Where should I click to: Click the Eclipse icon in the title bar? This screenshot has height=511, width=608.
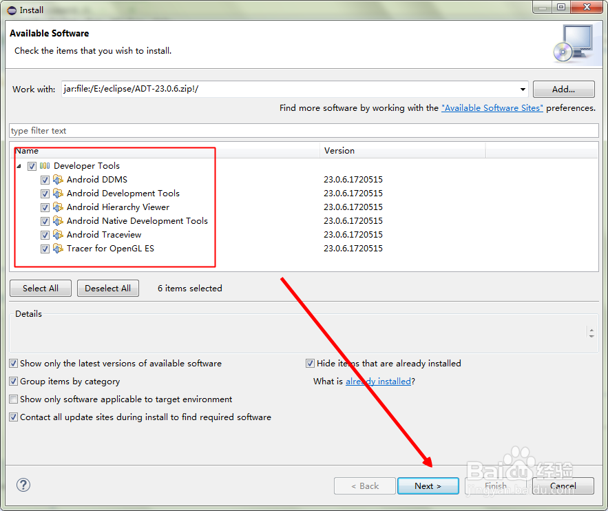[x=12, y=10]
